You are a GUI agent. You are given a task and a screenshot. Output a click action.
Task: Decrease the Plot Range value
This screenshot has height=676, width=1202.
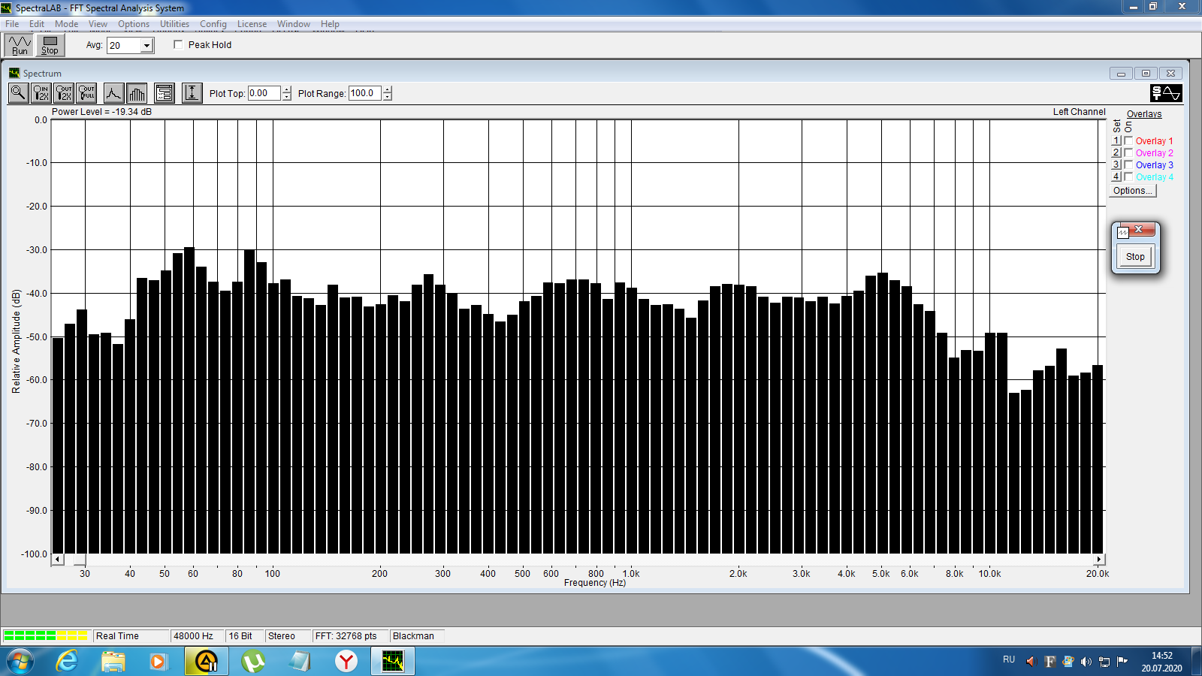coord(388,97)
